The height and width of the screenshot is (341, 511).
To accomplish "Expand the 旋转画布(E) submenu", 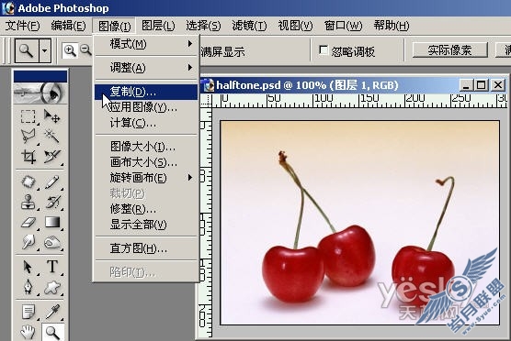I will point(147,178).
